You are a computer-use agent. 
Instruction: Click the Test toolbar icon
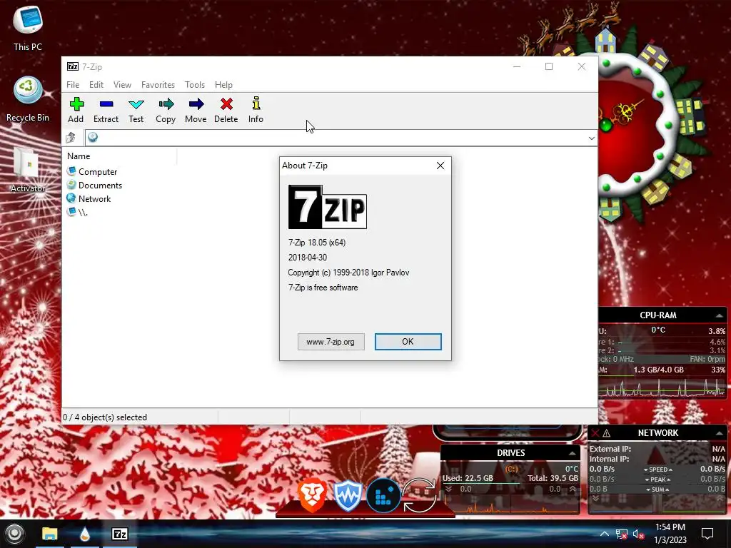click(136, 110)
